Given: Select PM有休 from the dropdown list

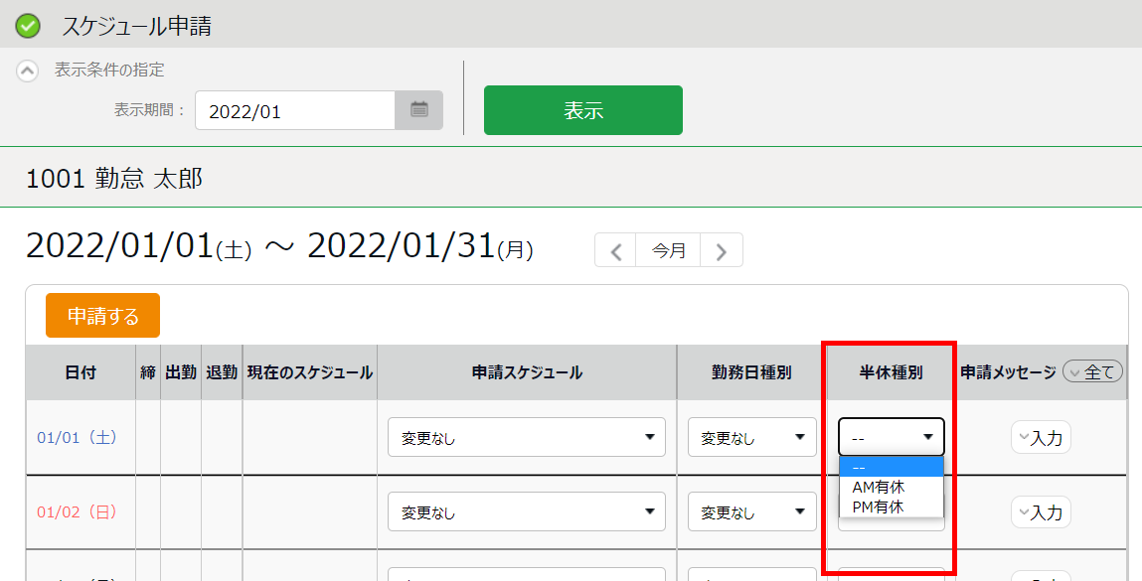Looking at the screenshot, I should click(x=879, y=507).
